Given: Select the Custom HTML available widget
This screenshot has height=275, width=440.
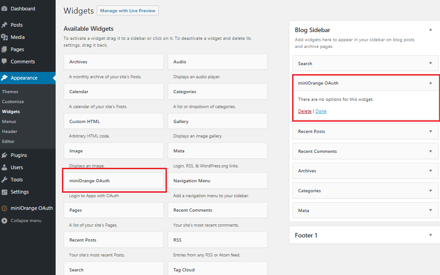Looking at the screenshot, I should [114, 122].
